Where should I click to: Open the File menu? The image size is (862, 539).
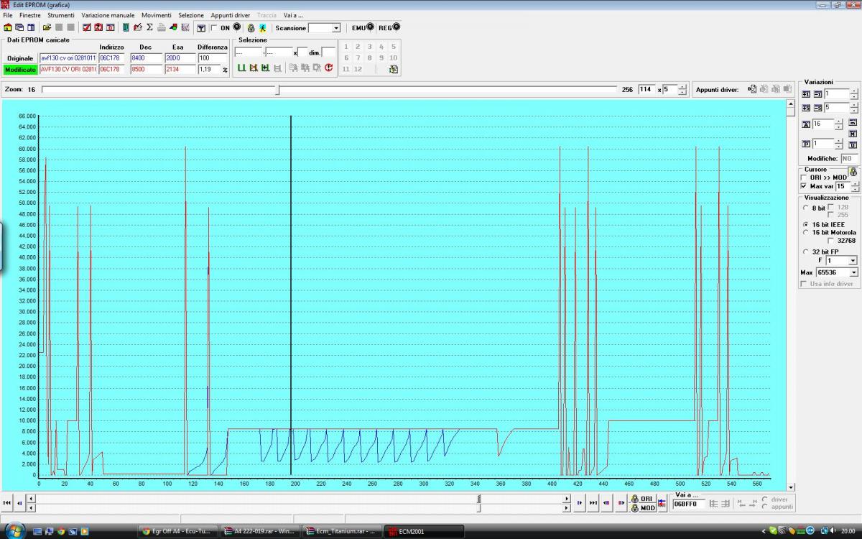8,15
